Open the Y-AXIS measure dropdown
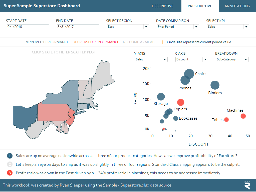The image size is (256, 192). [x=165, y=59]
